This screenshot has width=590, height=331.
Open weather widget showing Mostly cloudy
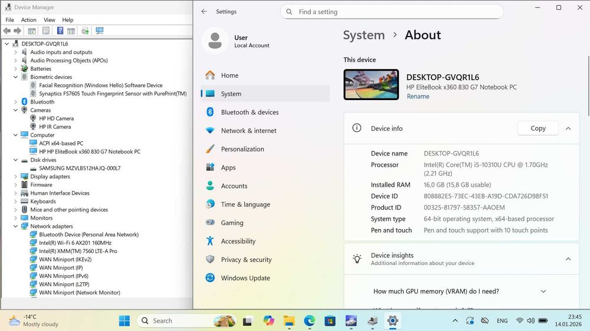33,320
